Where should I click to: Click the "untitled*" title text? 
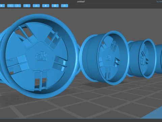click(81, 2)
